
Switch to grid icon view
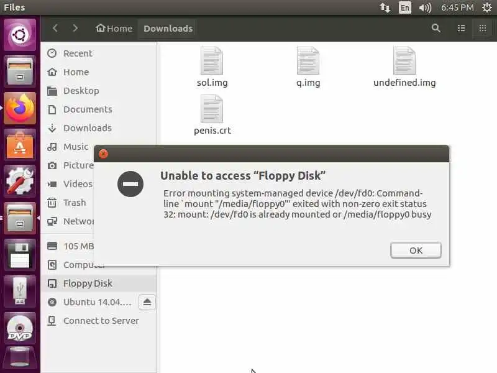483,28
